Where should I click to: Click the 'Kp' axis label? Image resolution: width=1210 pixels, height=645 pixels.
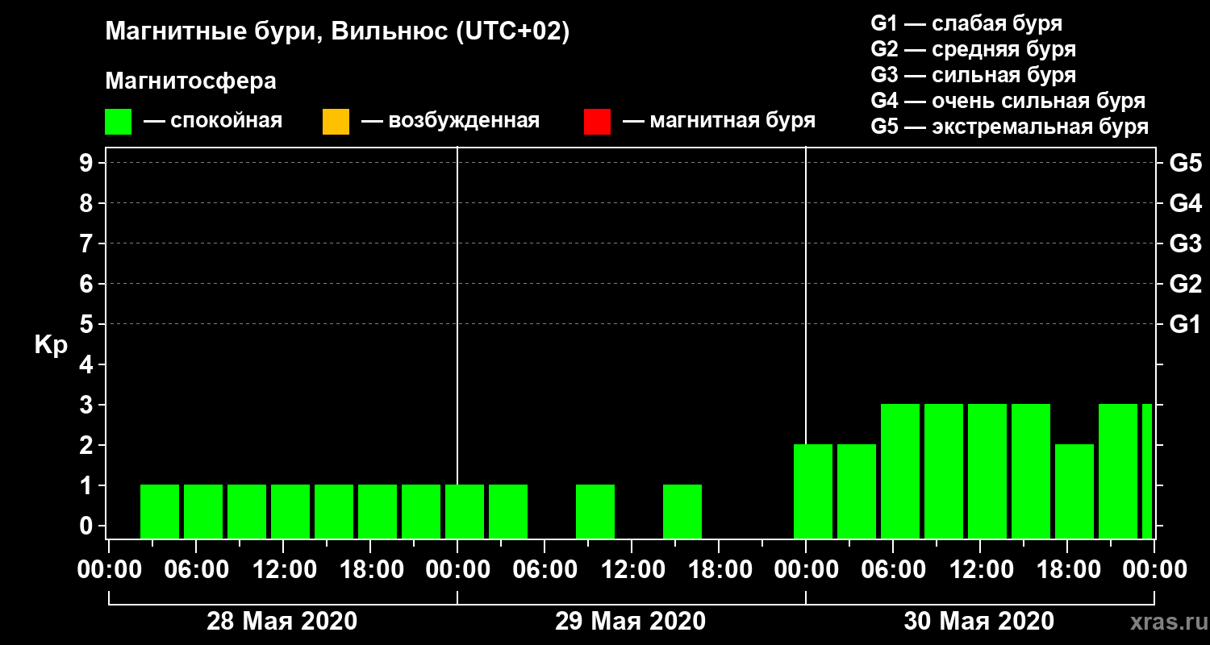pos(51,345)
